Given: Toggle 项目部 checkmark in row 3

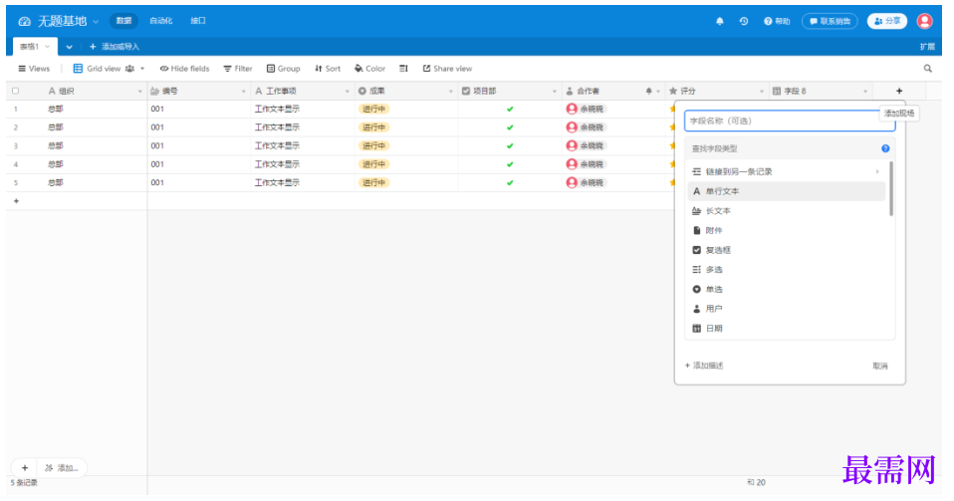Looking at the screenshot, I should coord(510,145).
